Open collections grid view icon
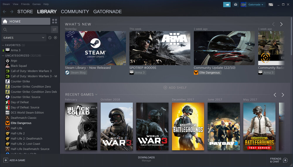The height and width of the screenshot is (167, 293). point(54,21)
